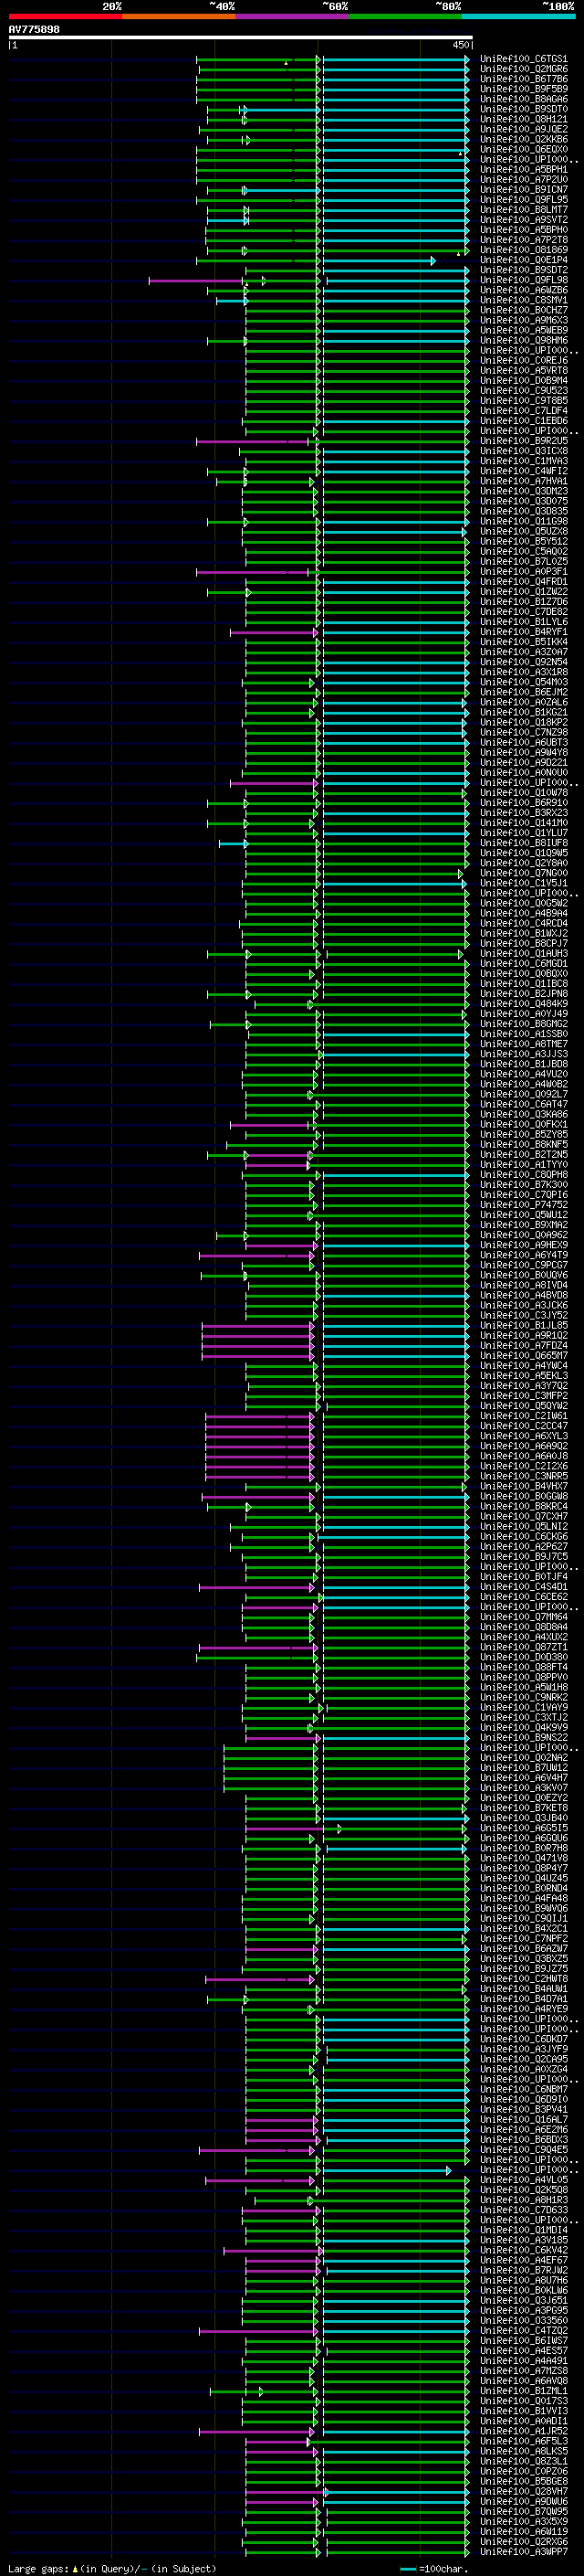This screenshot has height=2576, width=584.
Task: Click the UniRef100_B9ICN7 label
Action: tap(523, 190)
